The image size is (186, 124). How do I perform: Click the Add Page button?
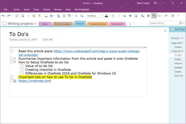[x=178, y=29]
